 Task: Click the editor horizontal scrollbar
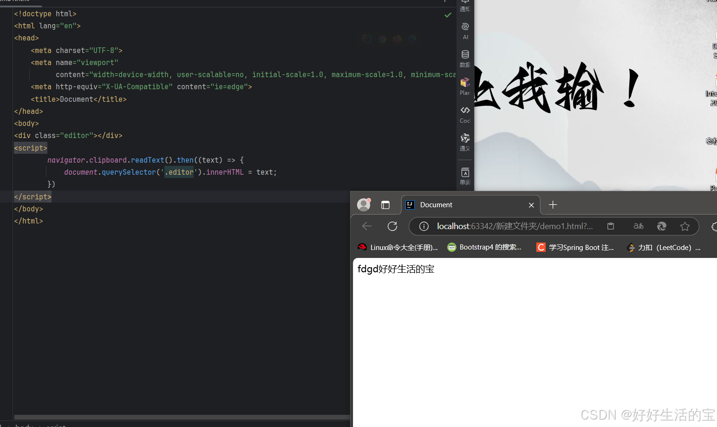[x=182, y=417]
